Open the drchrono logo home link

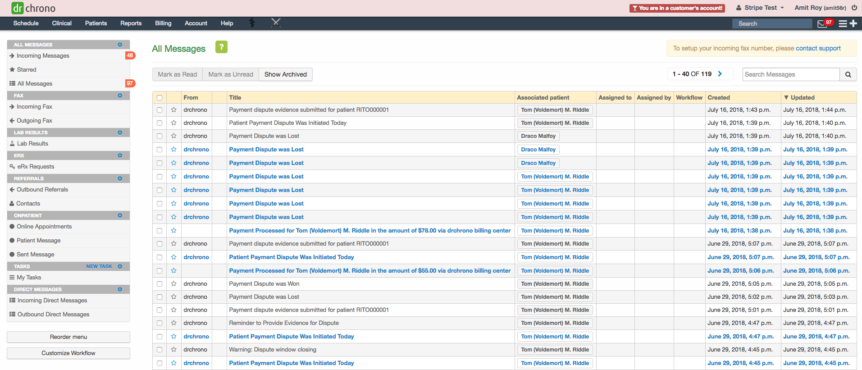tap(33, 8)
